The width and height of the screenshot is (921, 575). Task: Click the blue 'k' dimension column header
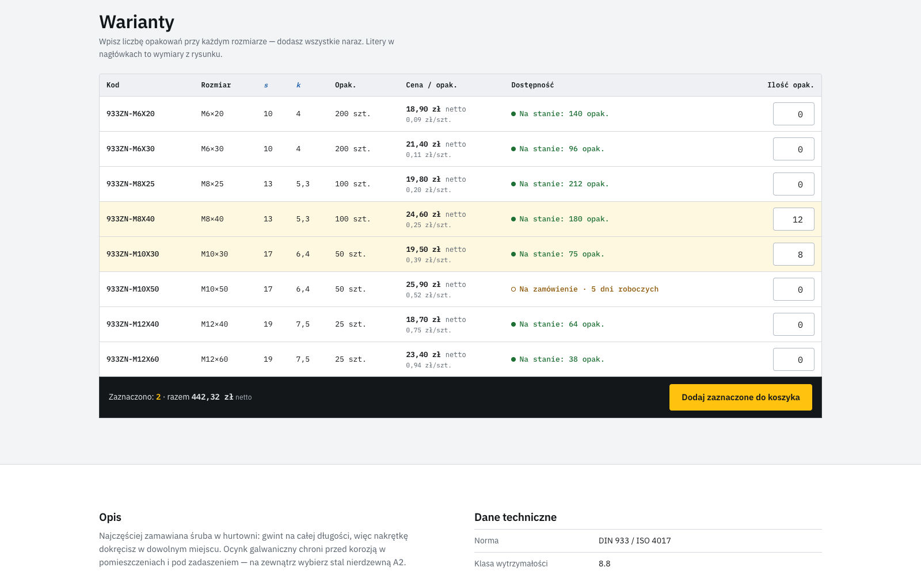pyautogui.click(x=298, y=85)
